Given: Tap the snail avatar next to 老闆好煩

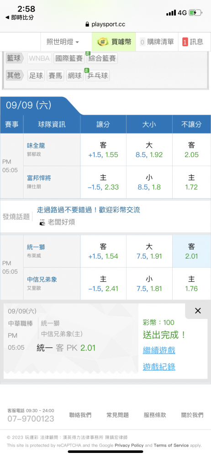Looking at the screenshot, I should [x=42, y=222].
